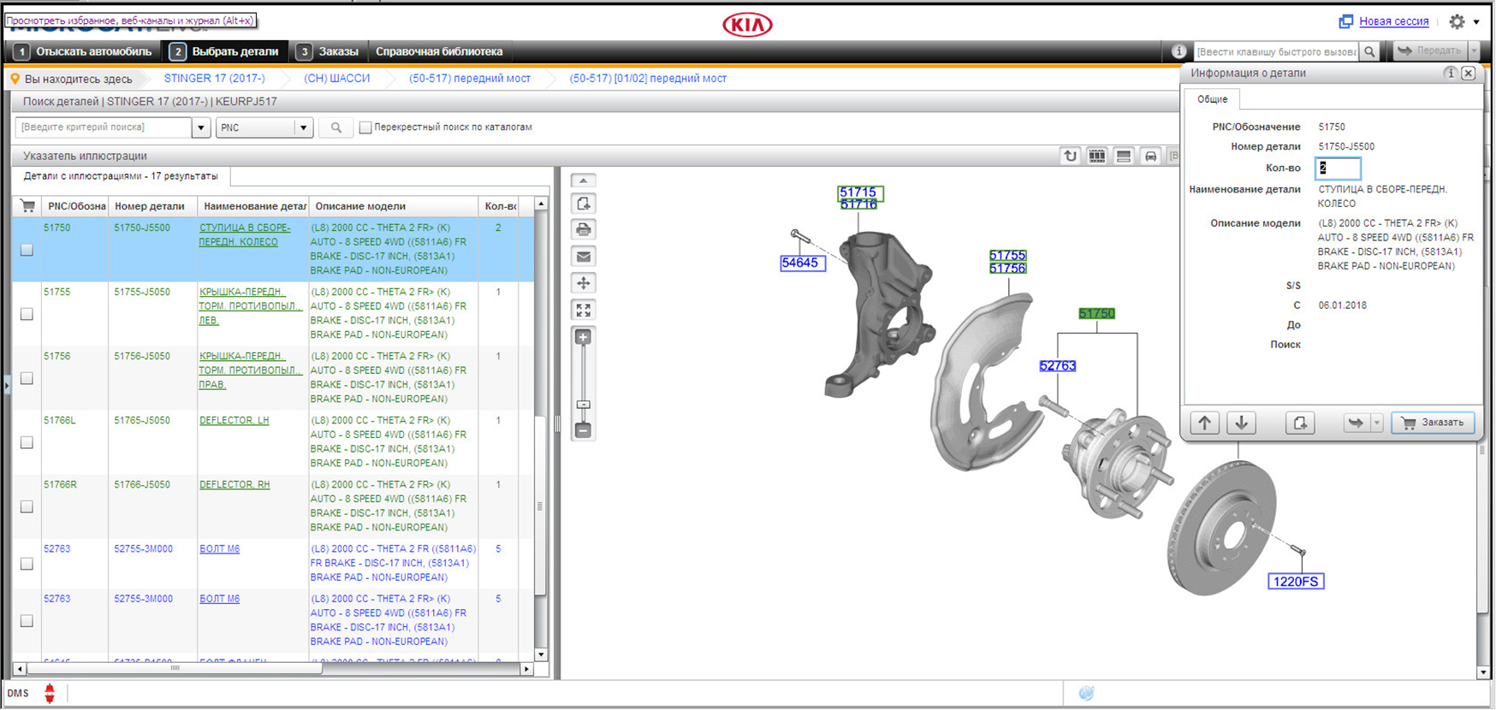This screenshot has height=710, width=1496.
Task: Check the box for part 51750-J5500
Action: click(x=27, y=250)
